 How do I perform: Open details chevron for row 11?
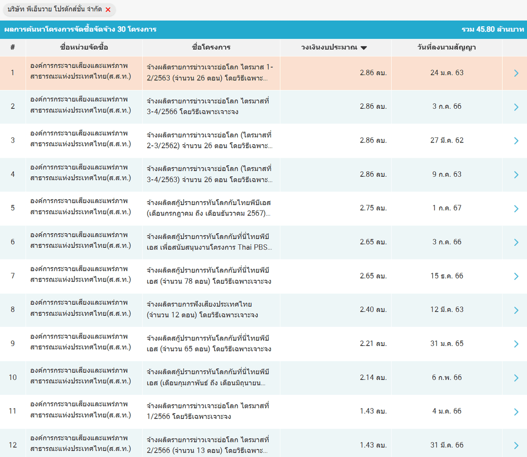pos(516,412)
